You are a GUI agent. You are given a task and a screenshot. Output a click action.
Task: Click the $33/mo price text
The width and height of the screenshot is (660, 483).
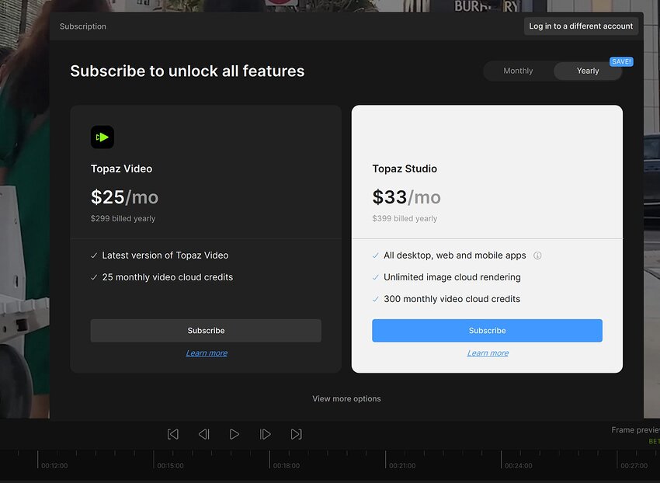tap(406, 197)
